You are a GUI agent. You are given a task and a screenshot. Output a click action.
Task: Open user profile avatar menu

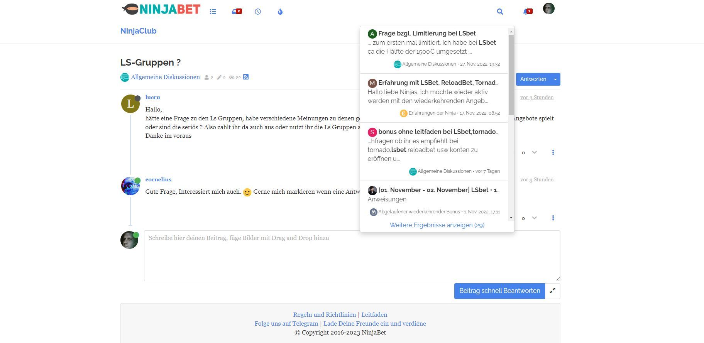pyautogui.click(x=549, y=8)
